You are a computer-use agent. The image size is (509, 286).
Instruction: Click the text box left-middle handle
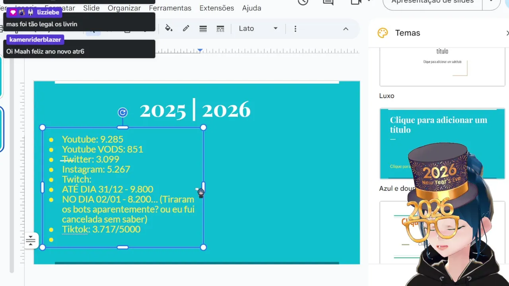43,187
